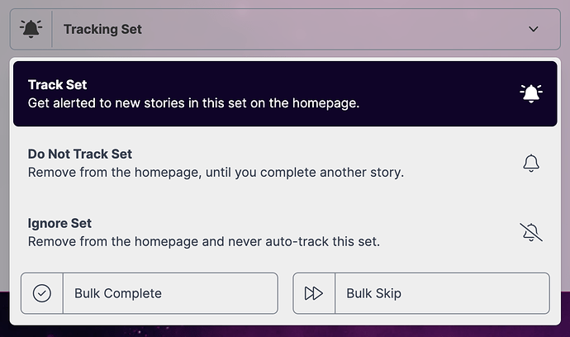Viewport: 570px width, 337px height.
Task: Click the Bulk Skip button label
Action: tap(373, 293)
